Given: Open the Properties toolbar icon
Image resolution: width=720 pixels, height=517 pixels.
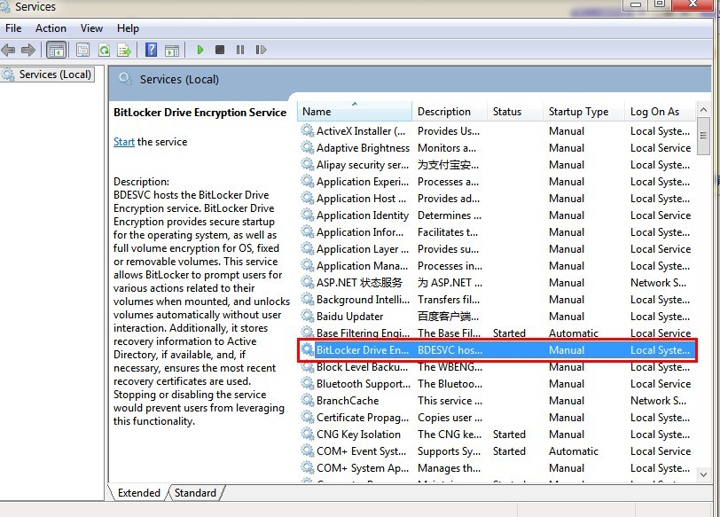Looking at the screenshot, I should coord(82,50).
